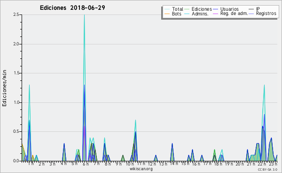Click the Admins. legend label
This screenshot has width=282, height=173.
[x=200, y=14]
